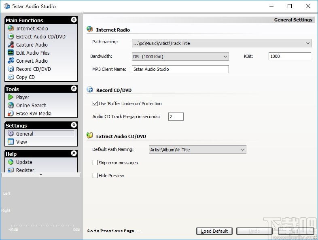318x240 pixels.
Task: Click the Player green play icon
Action: (11, 97)
